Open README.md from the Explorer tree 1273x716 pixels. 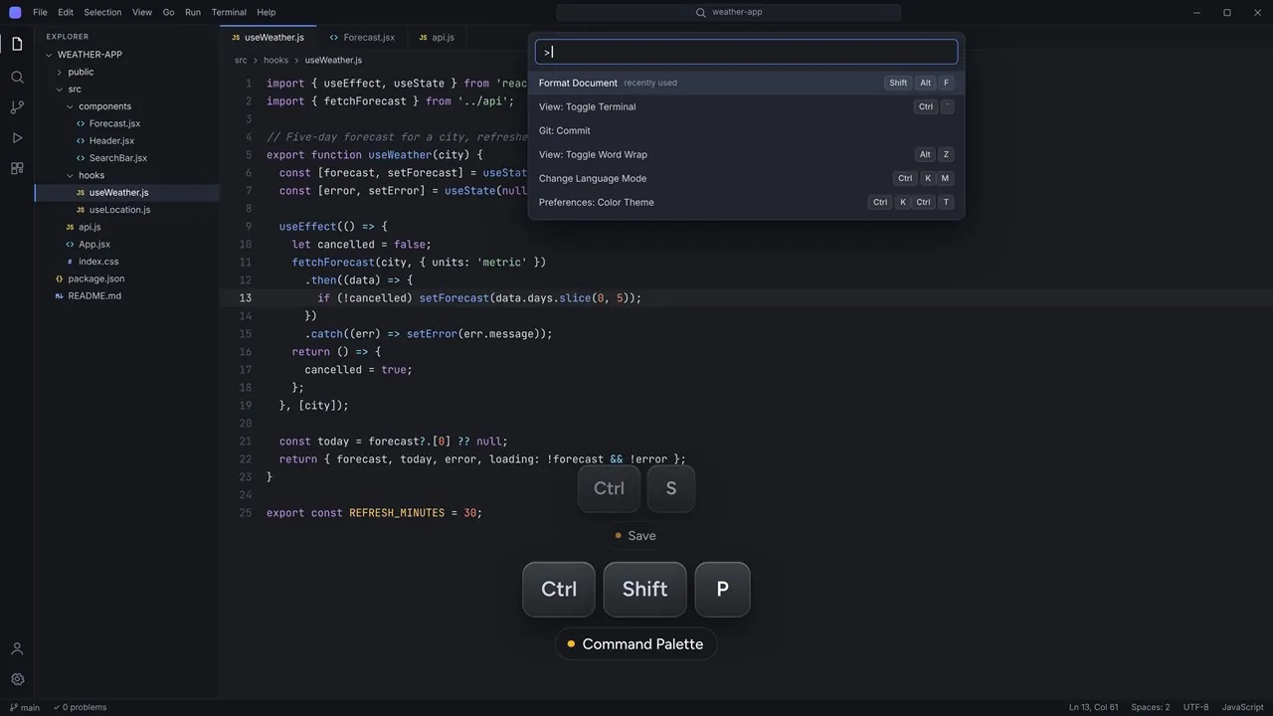point(127,295)
